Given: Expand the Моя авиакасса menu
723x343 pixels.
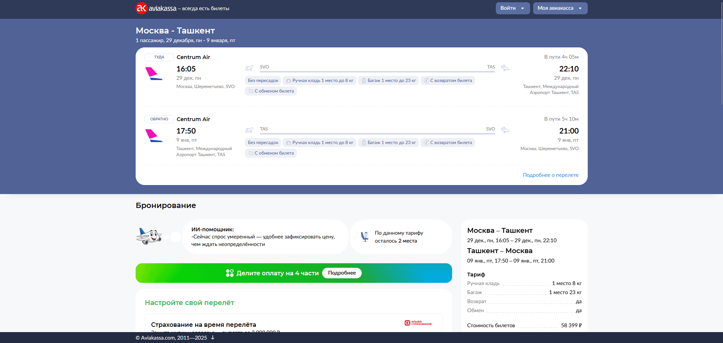Looking at the screenshot, I should (560, 8).
